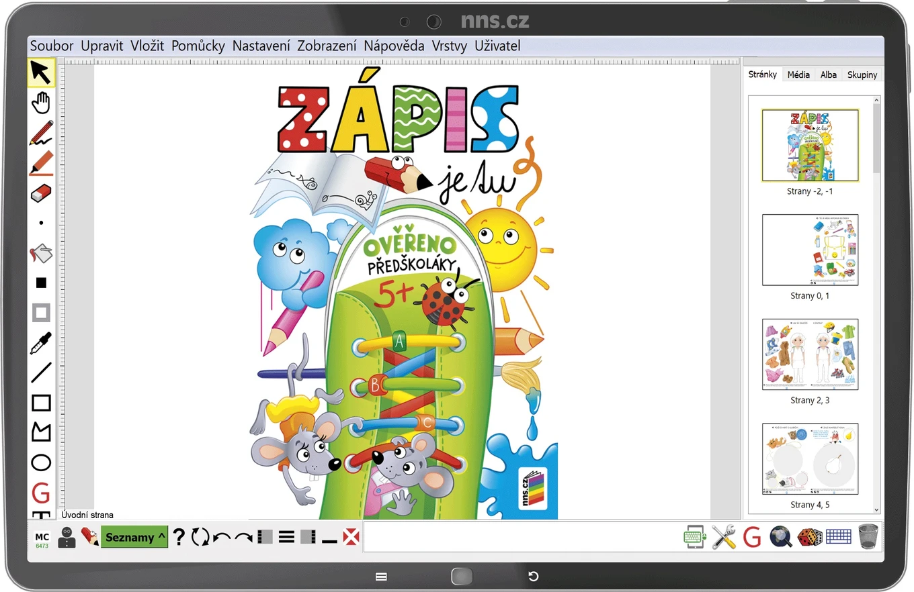Screen dimensions: 914x592
Task: Open the Vrstvy menu
Action: [x=450, y=46]
